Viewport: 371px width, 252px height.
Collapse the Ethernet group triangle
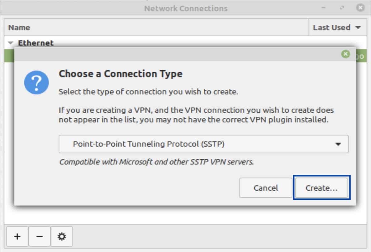[11, 43]
